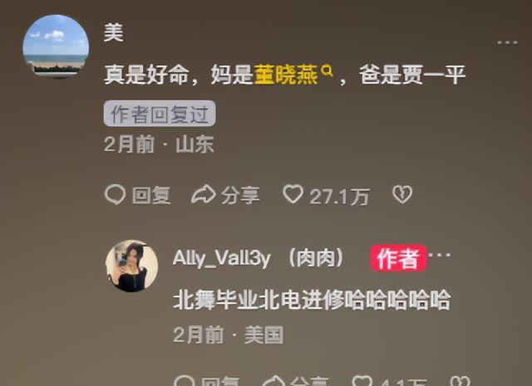Tap reply bubble under author's reply

(x=185, y=381)
